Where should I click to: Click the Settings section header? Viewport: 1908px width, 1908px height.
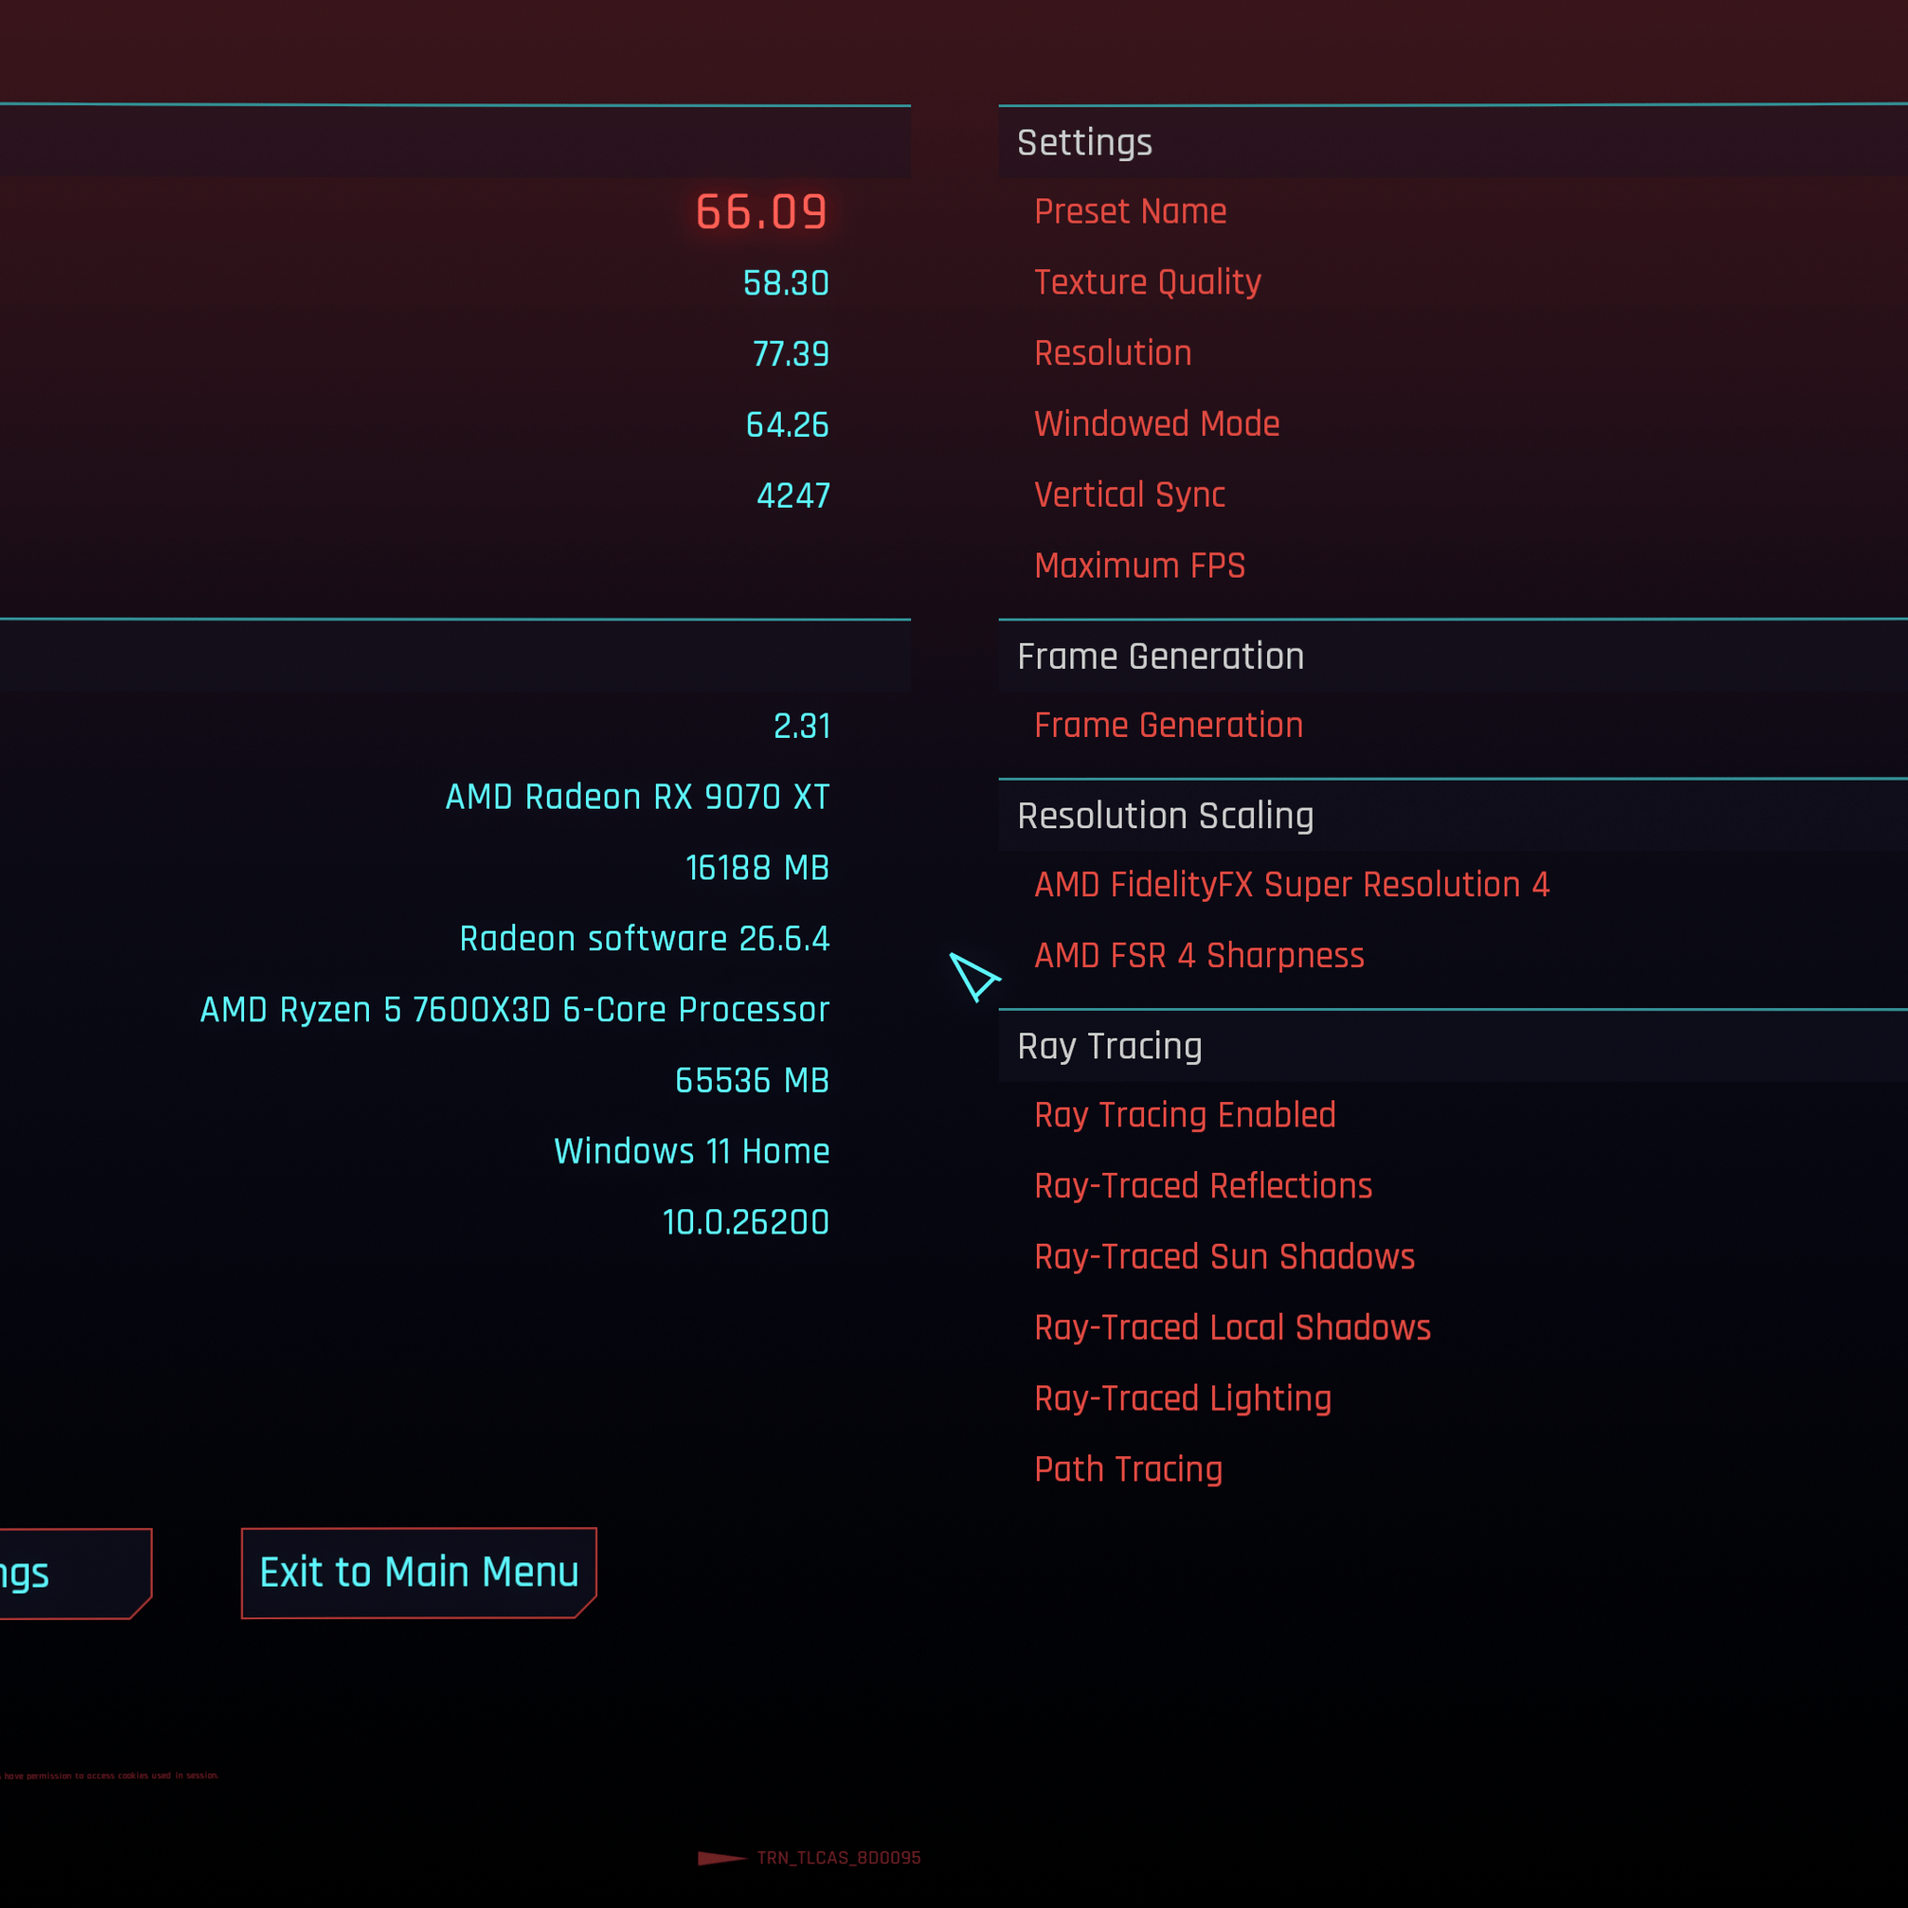pos(1452,143)
